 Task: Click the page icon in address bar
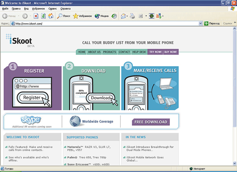pos(13,24)
